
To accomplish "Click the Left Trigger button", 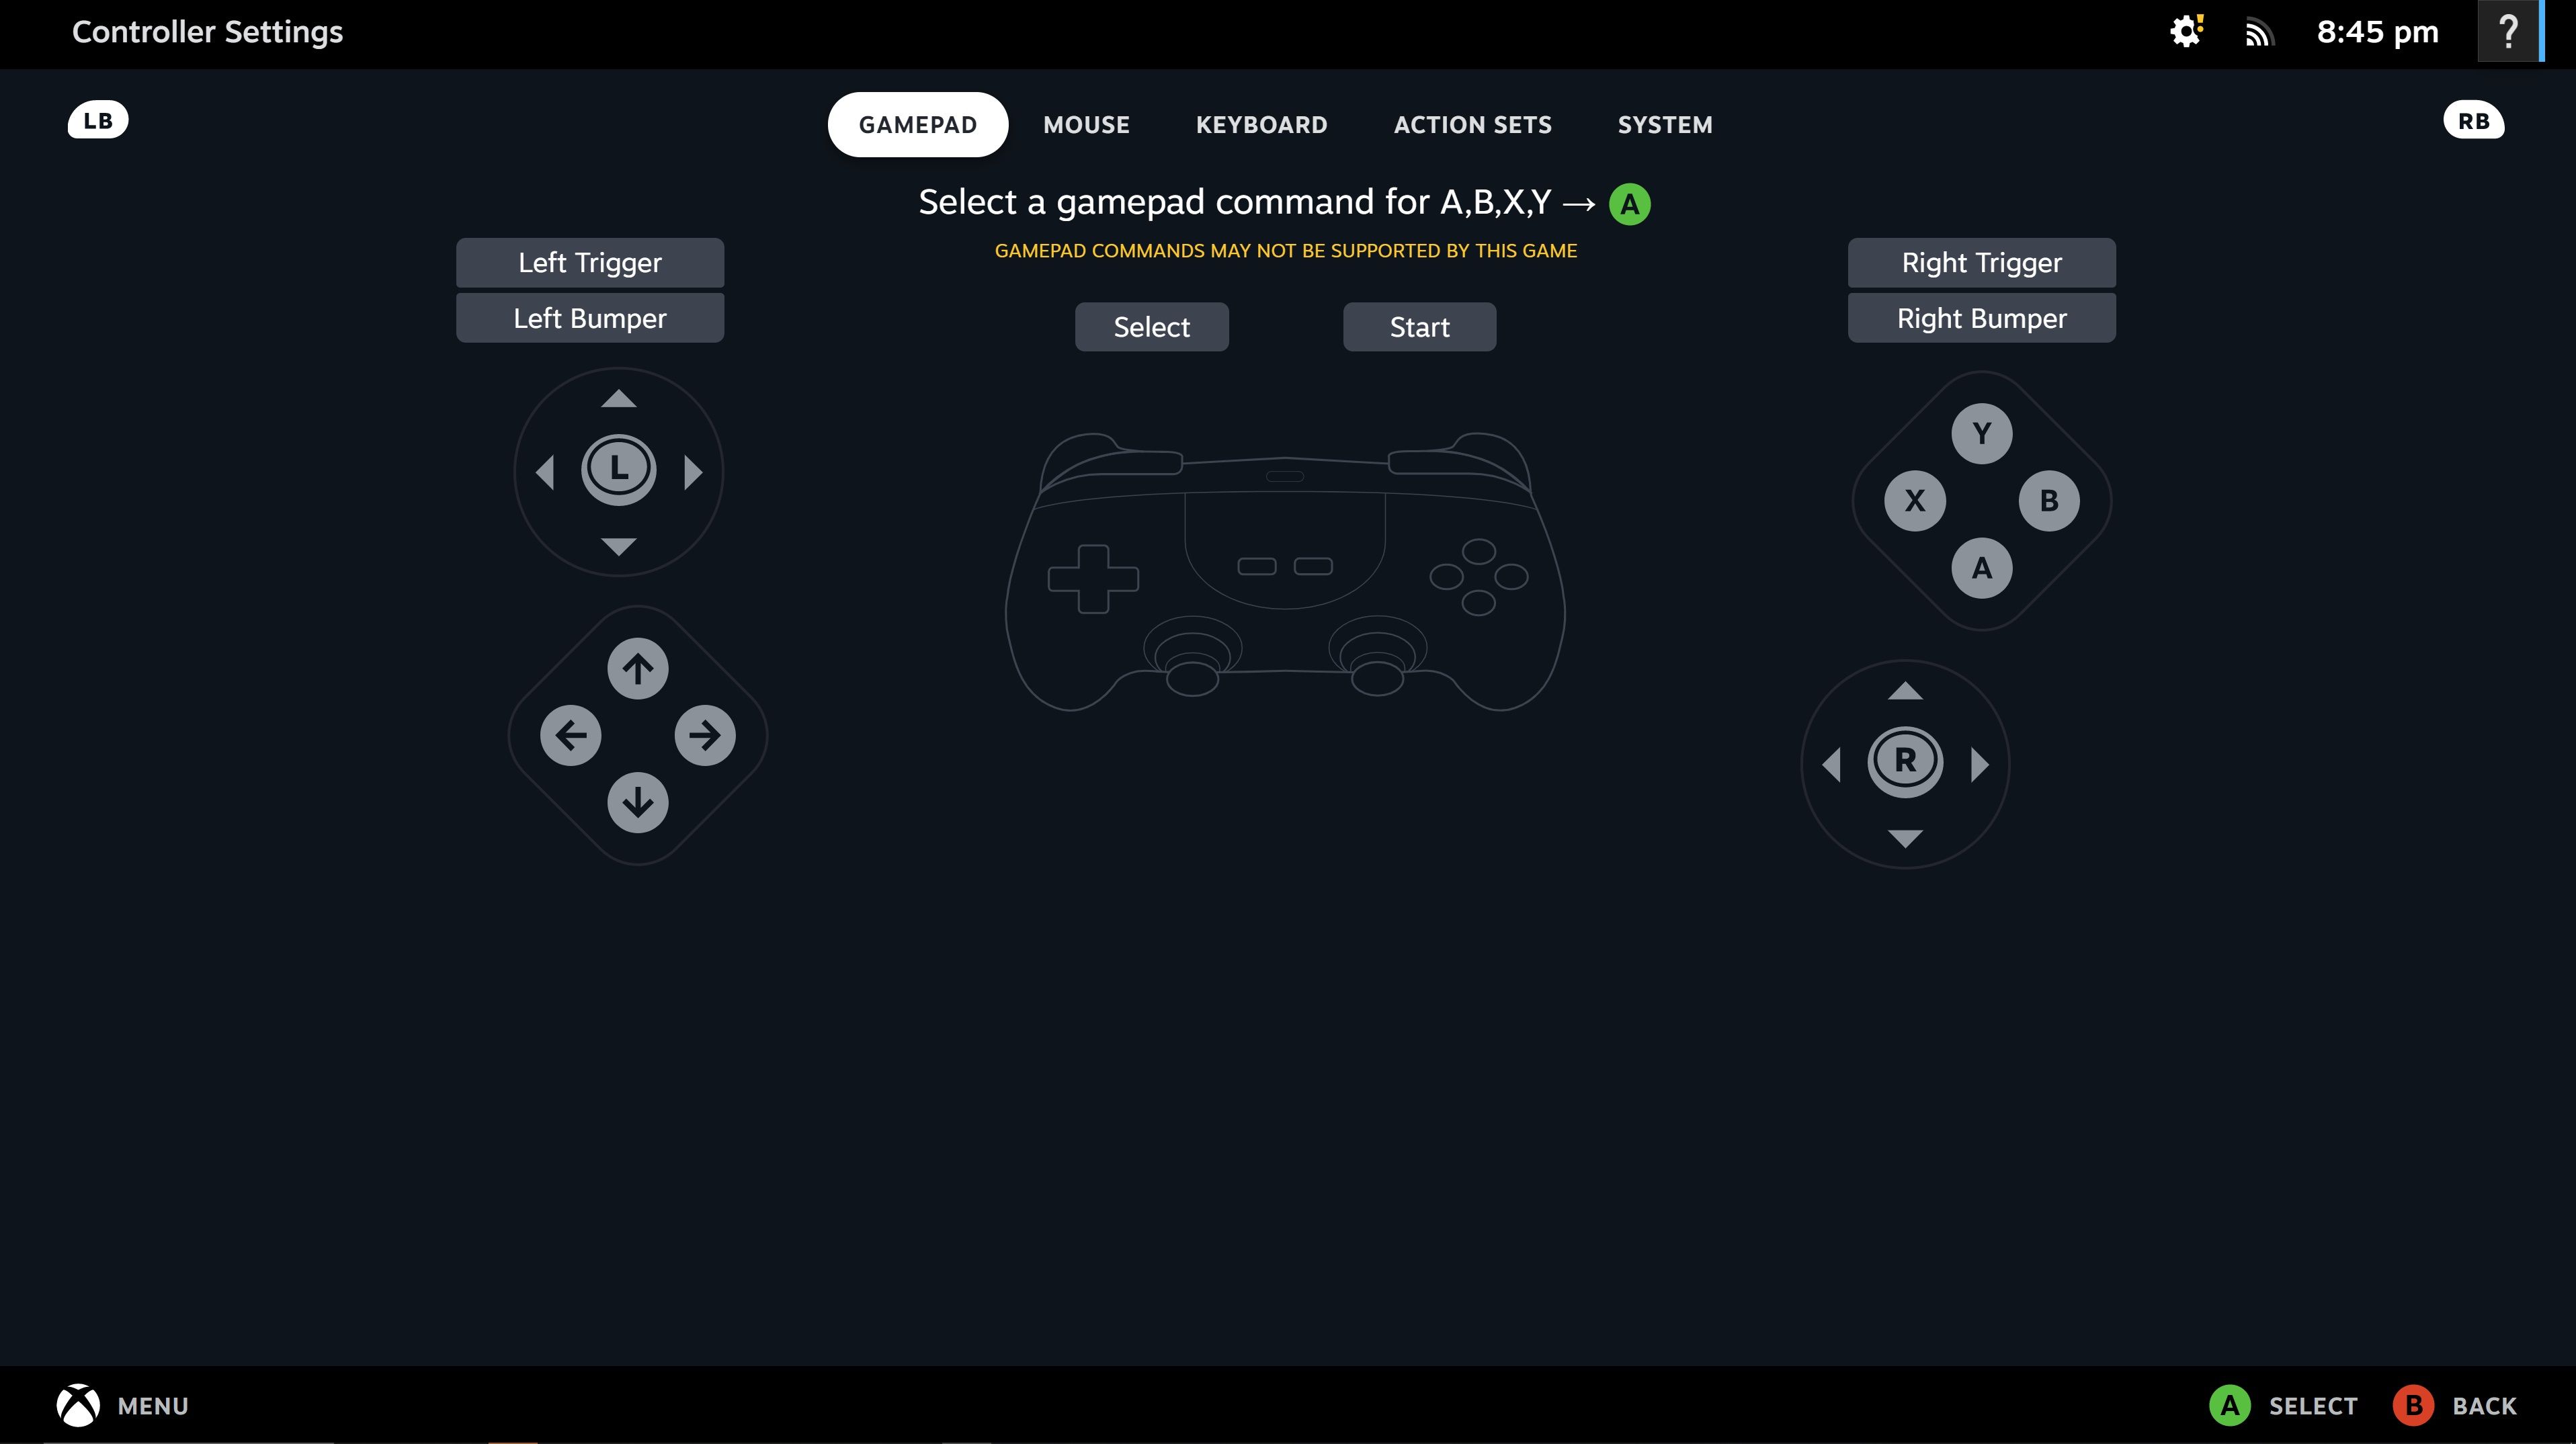I will (x=589, y=262).
